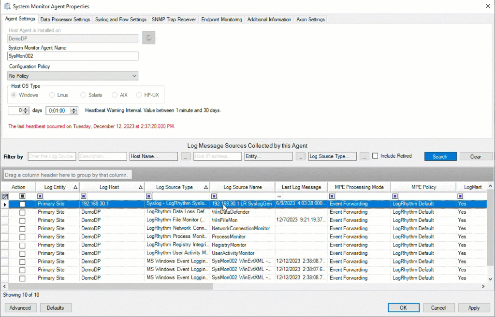This screenshot has width=495, height=317.
Task: Click inside the SysMon002 agent name field
Action: point(73,56)
